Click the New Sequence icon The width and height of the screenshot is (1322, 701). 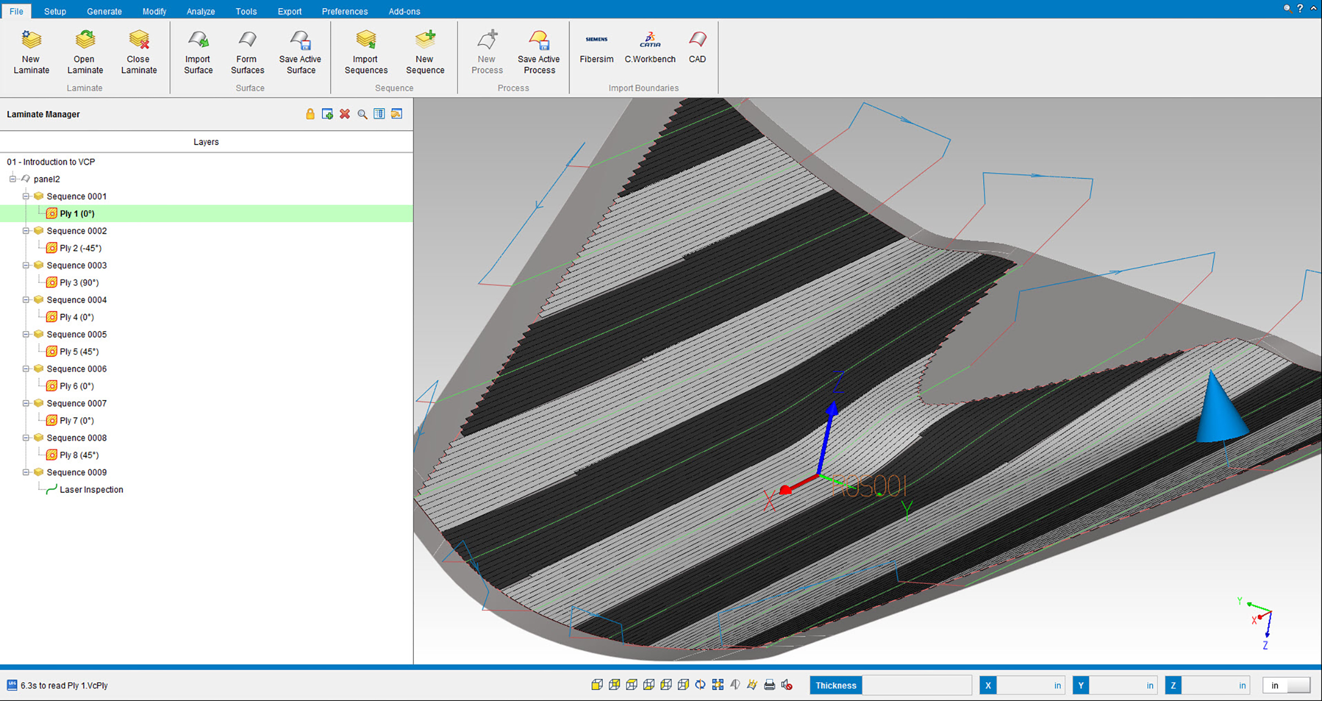pyautogui.click(x=425, y=40)
